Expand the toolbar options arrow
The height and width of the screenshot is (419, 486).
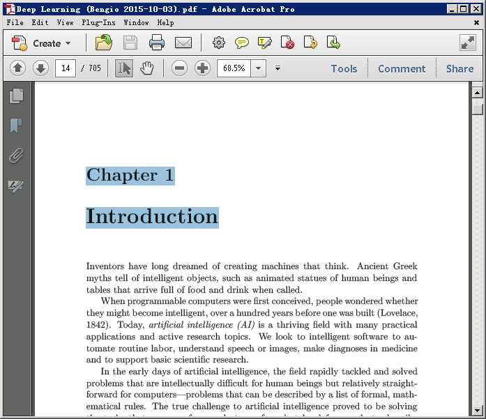tap(278, 68)
